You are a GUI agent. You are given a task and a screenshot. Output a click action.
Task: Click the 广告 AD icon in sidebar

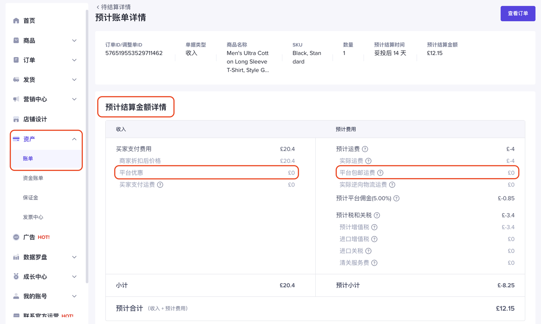[16, 237]
